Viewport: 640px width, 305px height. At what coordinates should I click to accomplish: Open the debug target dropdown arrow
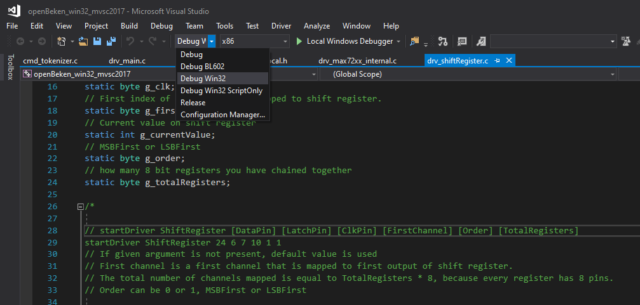[398, 41]
